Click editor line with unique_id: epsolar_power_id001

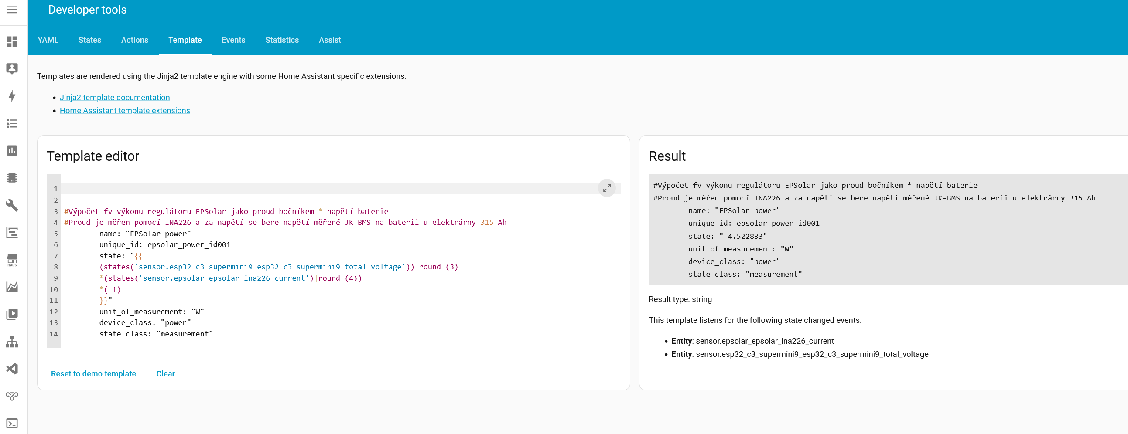[x=164, y=244]
